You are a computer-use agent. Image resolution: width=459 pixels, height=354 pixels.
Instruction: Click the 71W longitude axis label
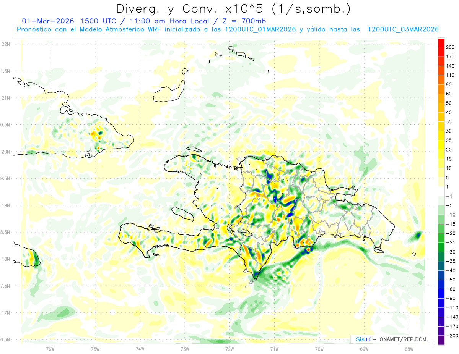click(x=274, y=348)
